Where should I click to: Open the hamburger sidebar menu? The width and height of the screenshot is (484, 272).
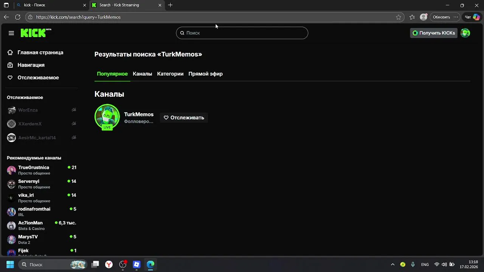pos(11,33)
